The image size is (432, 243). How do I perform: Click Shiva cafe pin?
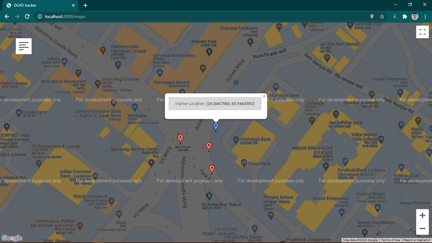119,214
